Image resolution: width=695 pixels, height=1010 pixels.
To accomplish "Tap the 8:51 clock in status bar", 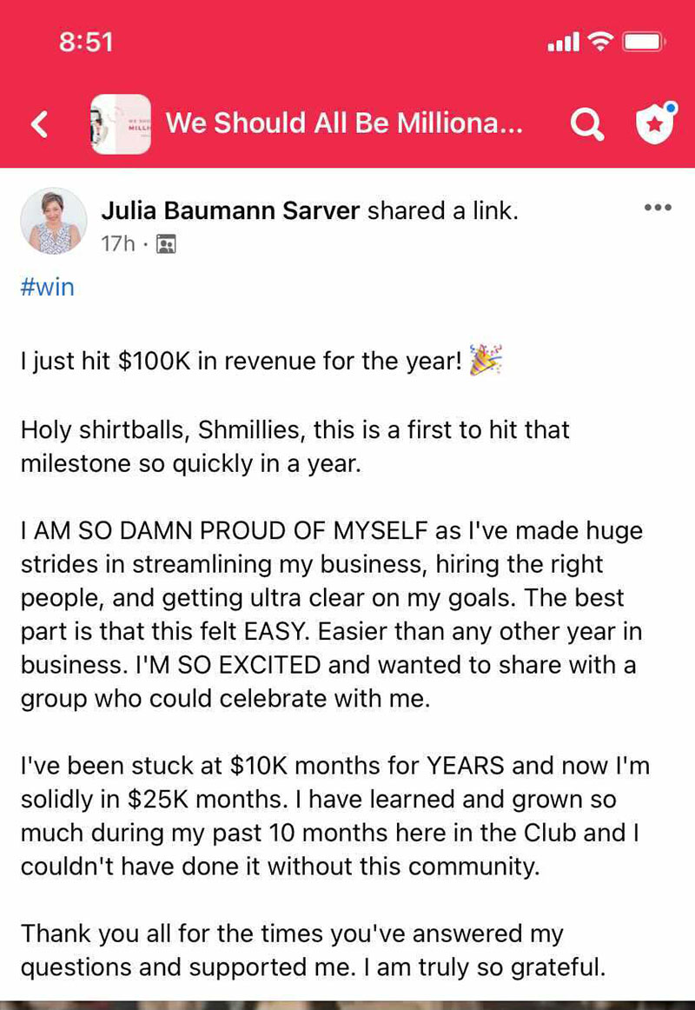I will (86, 42).
